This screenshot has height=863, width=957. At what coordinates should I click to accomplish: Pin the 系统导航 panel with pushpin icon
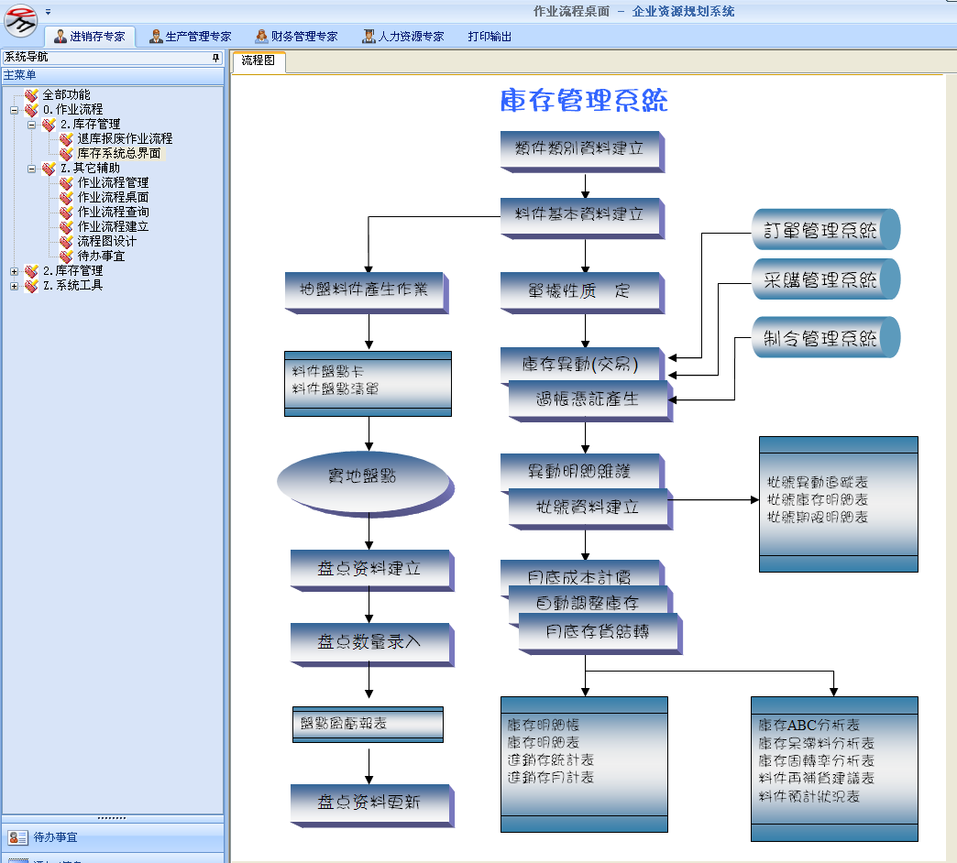[x=216, y=58]
